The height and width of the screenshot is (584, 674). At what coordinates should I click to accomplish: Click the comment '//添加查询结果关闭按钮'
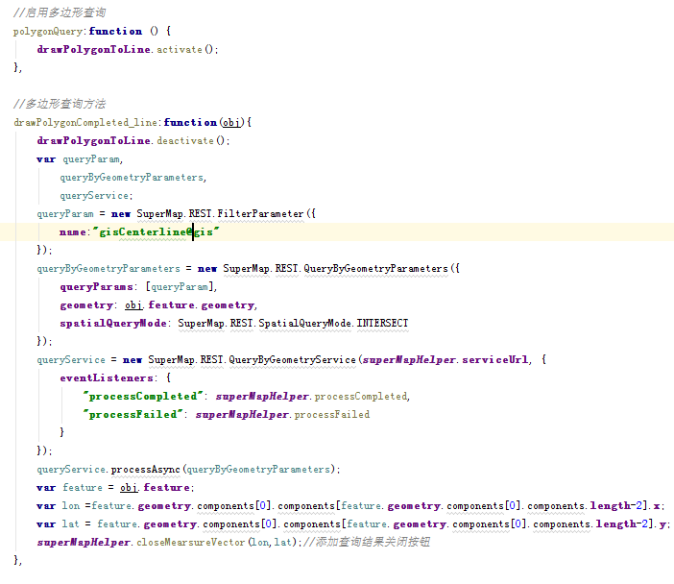coord(366,542)
